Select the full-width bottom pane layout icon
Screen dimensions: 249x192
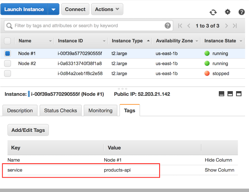click(x=239, y=94)
